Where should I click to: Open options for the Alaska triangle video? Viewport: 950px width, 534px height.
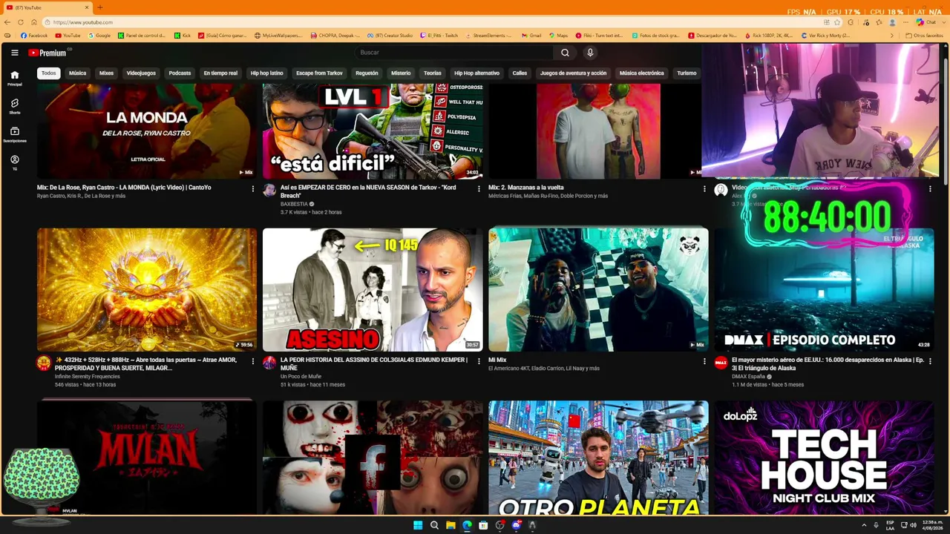click(x=930, y=361)
